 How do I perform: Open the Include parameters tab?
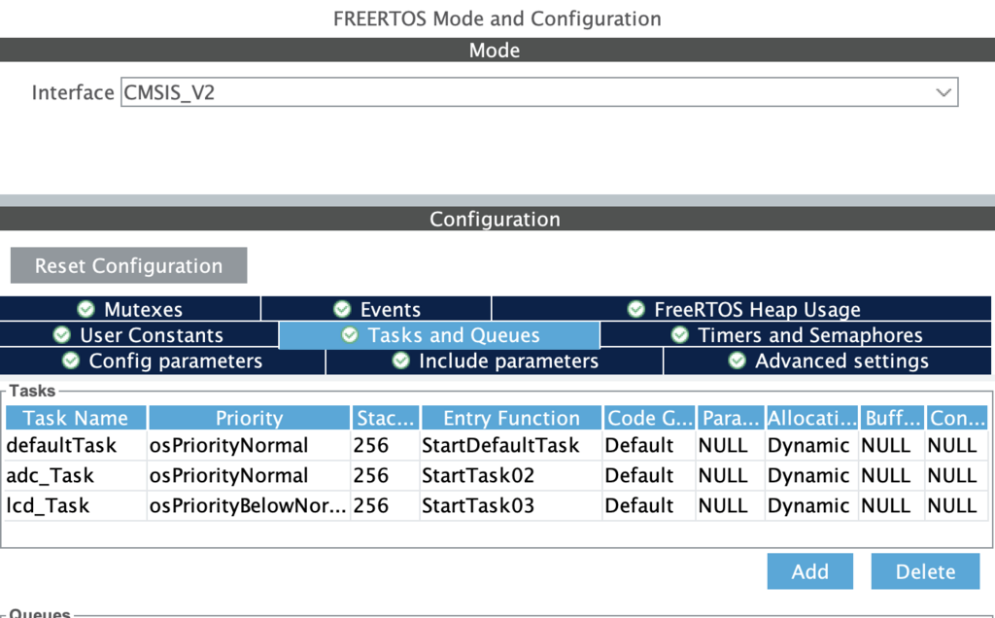[496, 361]
